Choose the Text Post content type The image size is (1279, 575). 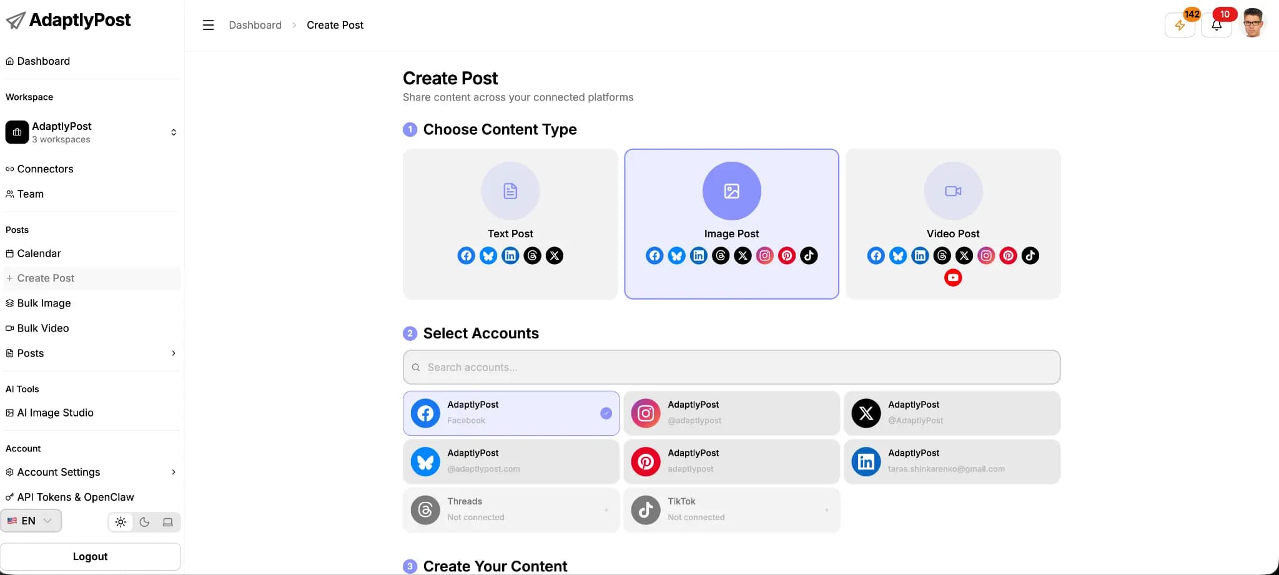510,224
